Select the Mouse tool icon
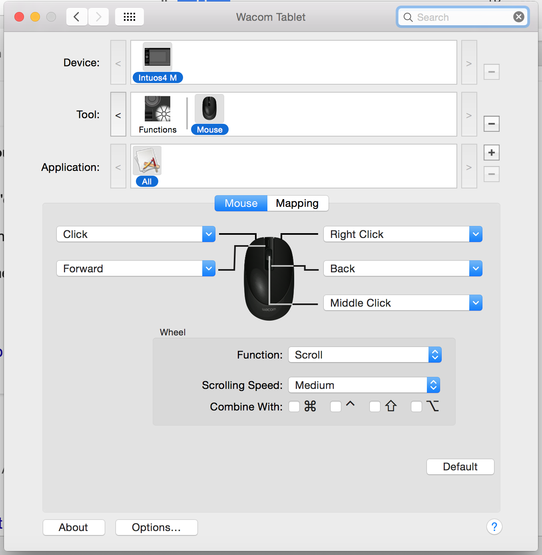This screenshot has height=555, width=542. [209, 109]
